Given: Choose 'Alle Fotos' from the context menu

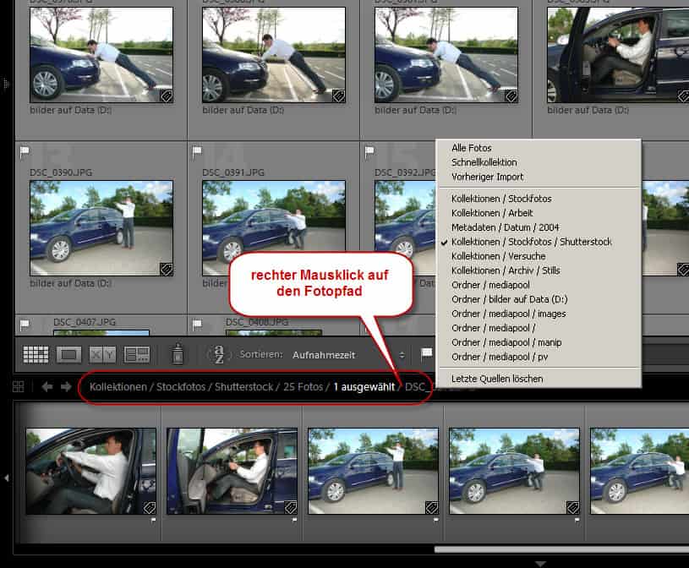Looking at the screenshot, I should 472,148.
